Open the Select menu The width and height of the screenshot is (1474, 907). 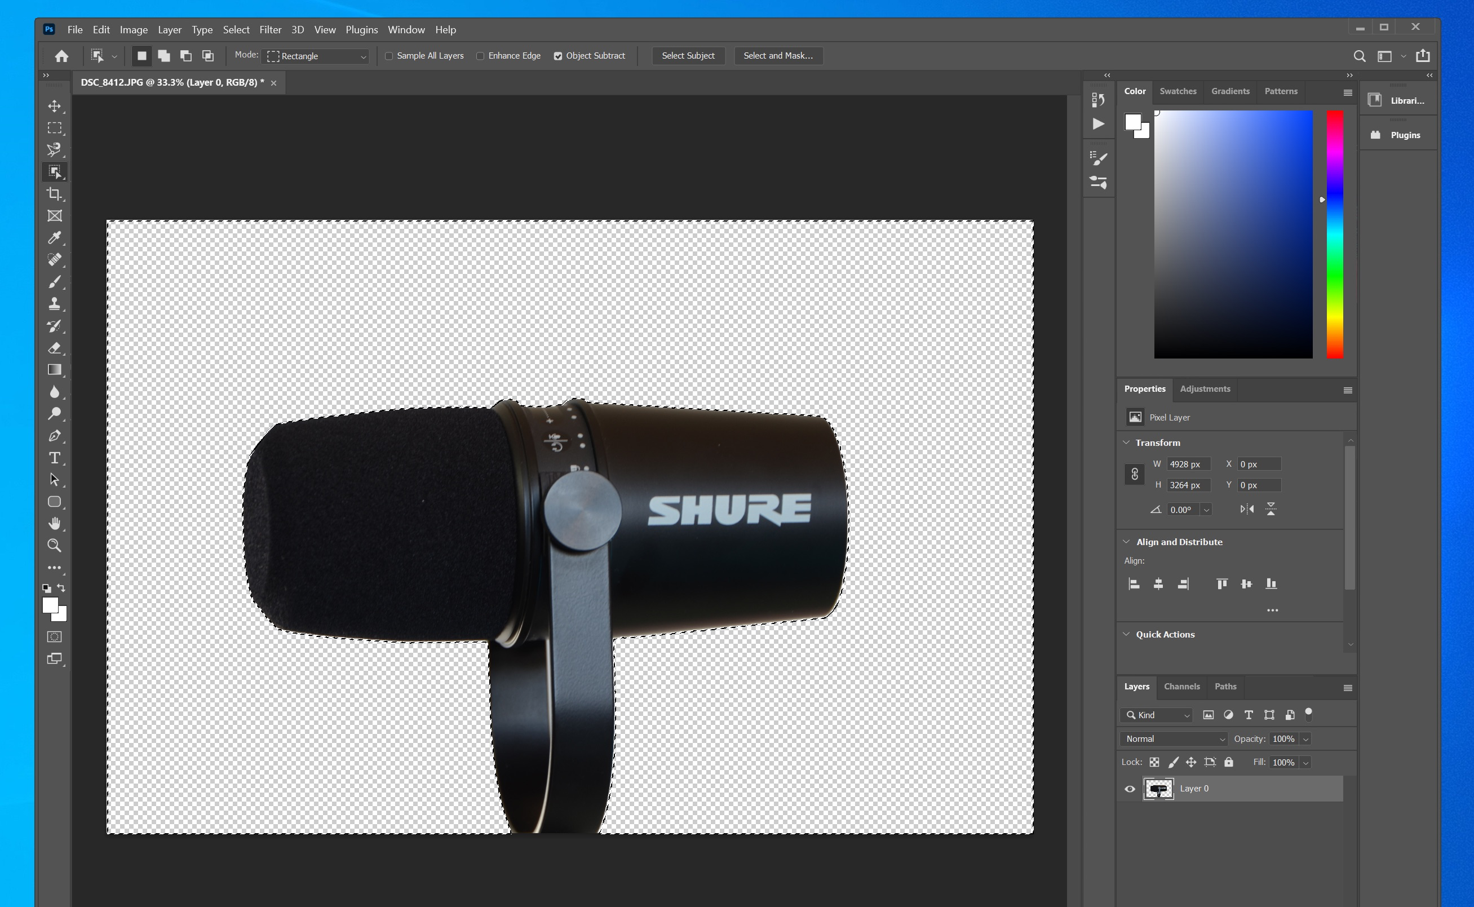[236, 29]
